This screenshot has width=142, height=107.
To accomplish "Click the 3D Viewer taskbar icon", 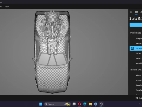I will point(101,104).
